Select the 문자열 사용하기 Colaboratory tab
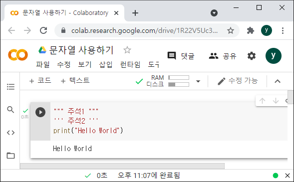 (64, 13)
